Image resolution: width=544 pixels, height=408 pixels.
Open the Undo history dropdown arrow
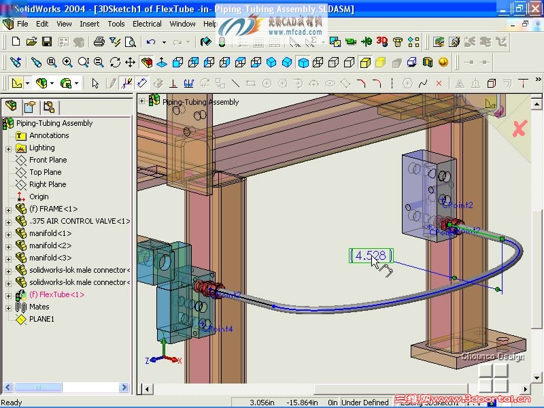(x=164, y=42)
